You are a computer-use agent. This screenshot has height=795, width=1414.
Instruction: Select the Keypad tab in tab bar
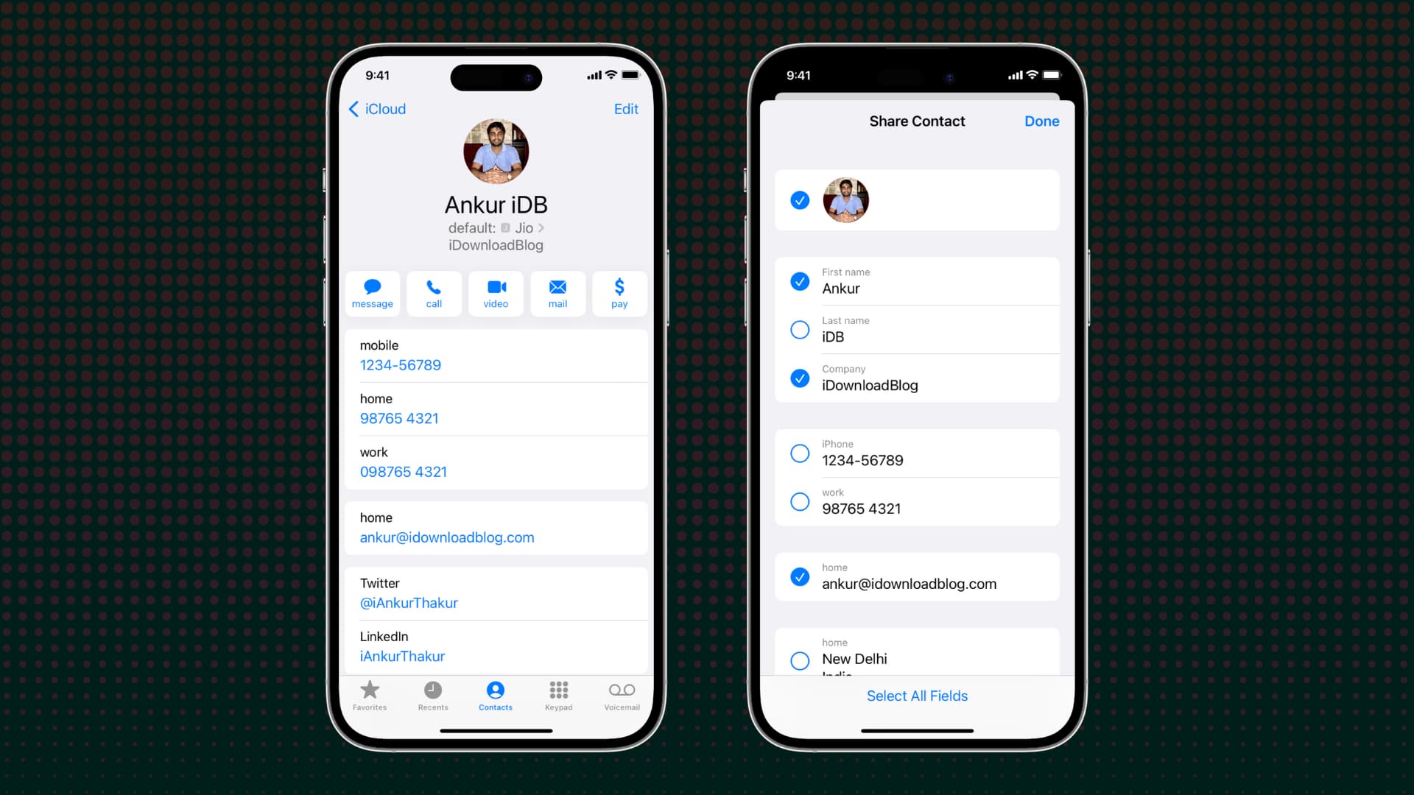point(557,695)
